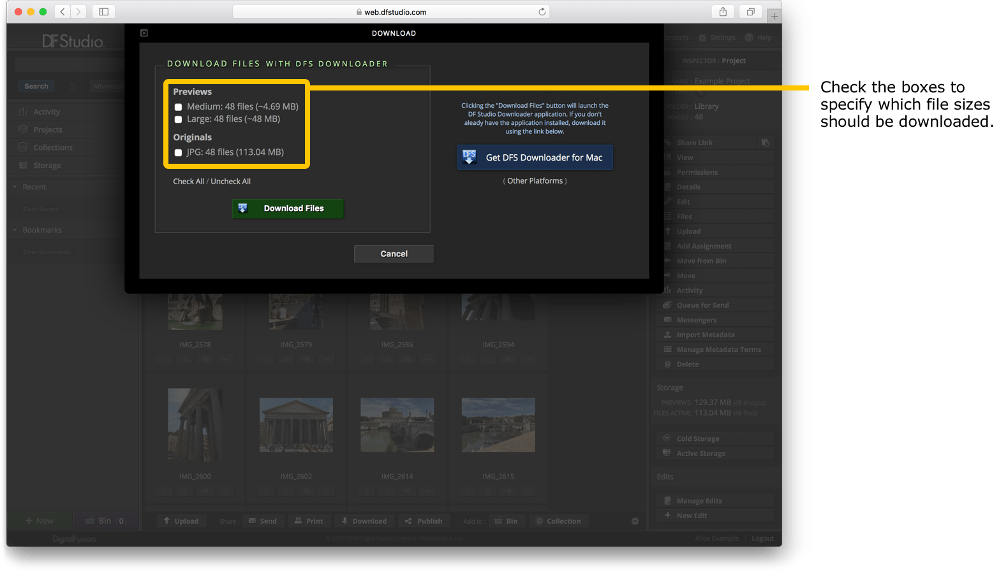Select the IMG_2615 thumbnail
The width and height of the screenshot is (1008, 571).
[x=498, y=425]
